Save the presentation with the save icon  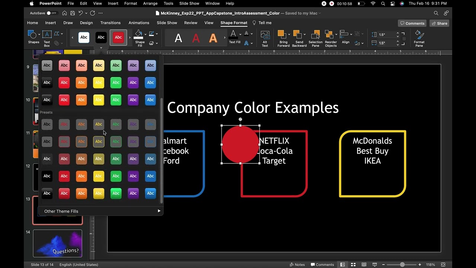[x=72, y=13]
